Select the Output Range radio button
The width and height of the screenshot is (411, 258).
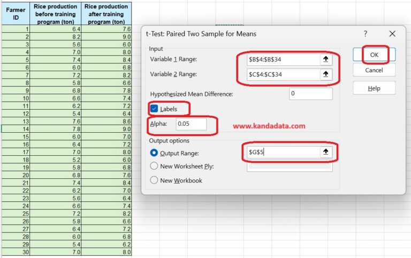pos(154,153)
